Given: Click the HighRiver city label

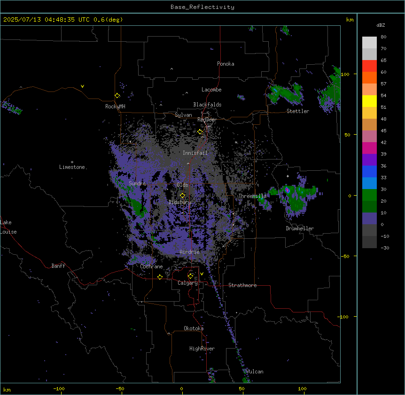Looking at the screenshot, I should (202, 349).
